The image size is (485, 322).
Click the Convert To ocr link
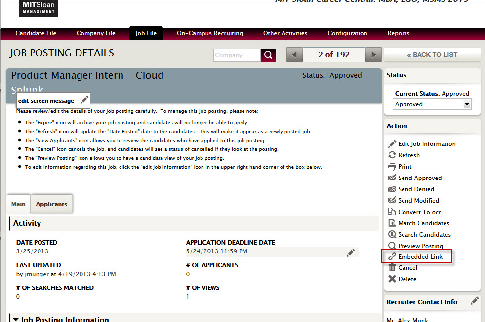(x=419, y=212)
